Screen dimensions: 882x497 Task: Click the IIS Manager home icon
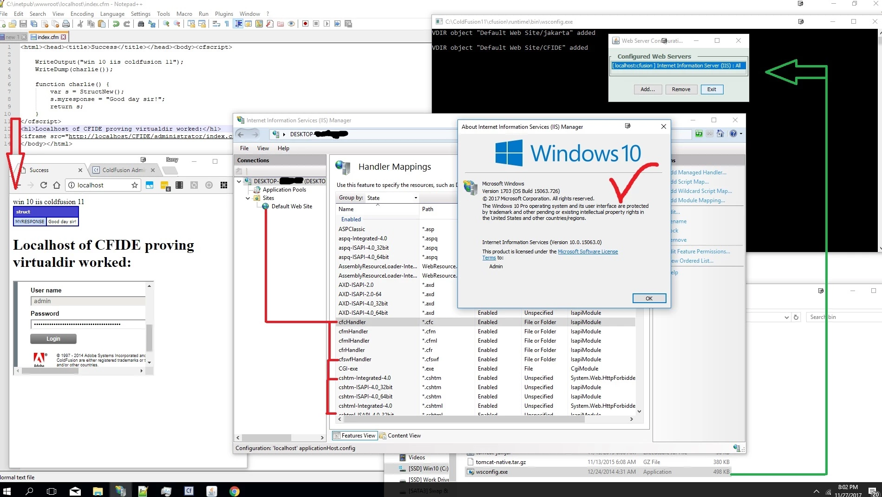tap(720, 134)
